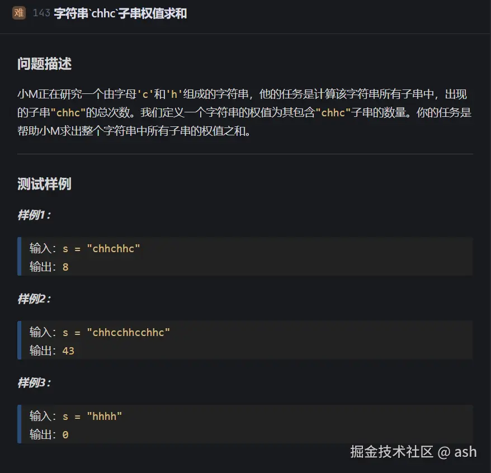Click the input string "chhcchhcchhc"

tap(129, 332)
